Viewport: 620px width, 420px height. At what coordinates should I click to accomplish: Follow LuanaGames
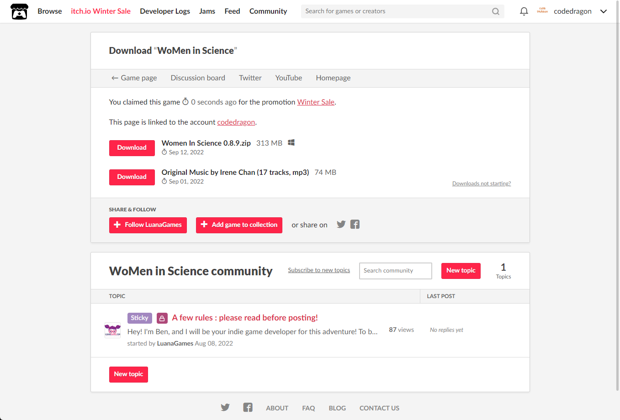tap(148, 225)
